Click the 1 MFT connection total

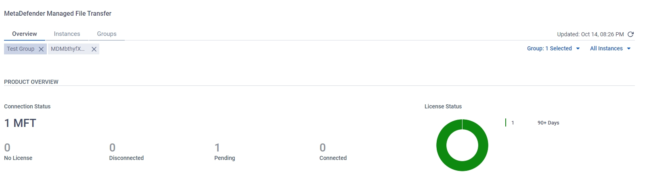20,123
